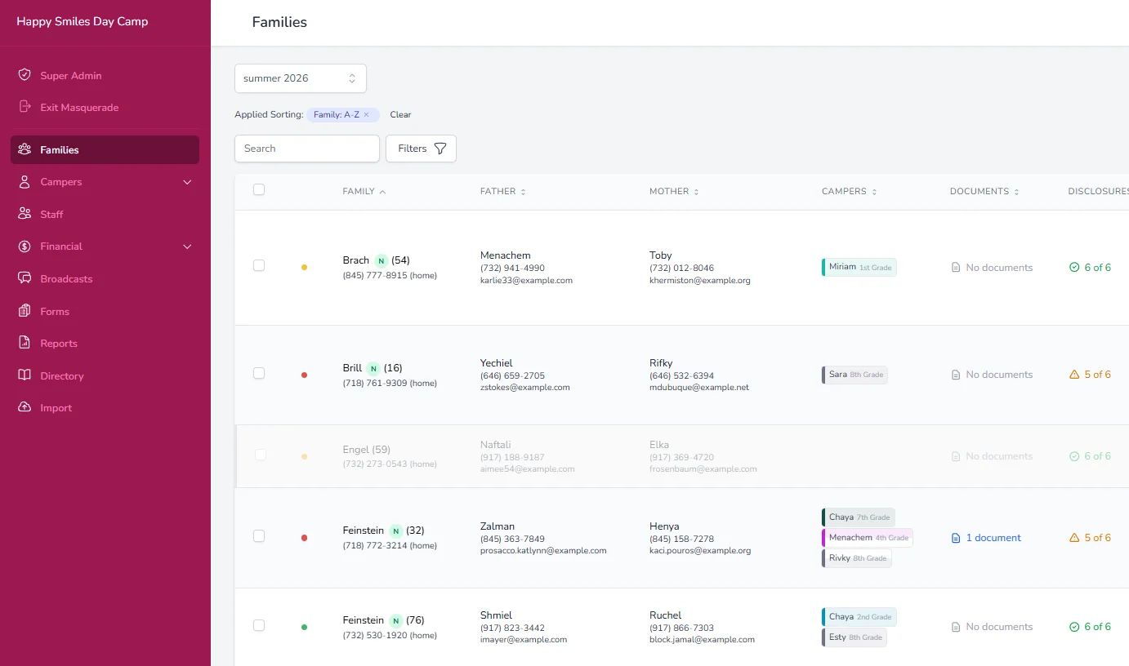Open Broadcasts via its chat icon

click(25, 278)
